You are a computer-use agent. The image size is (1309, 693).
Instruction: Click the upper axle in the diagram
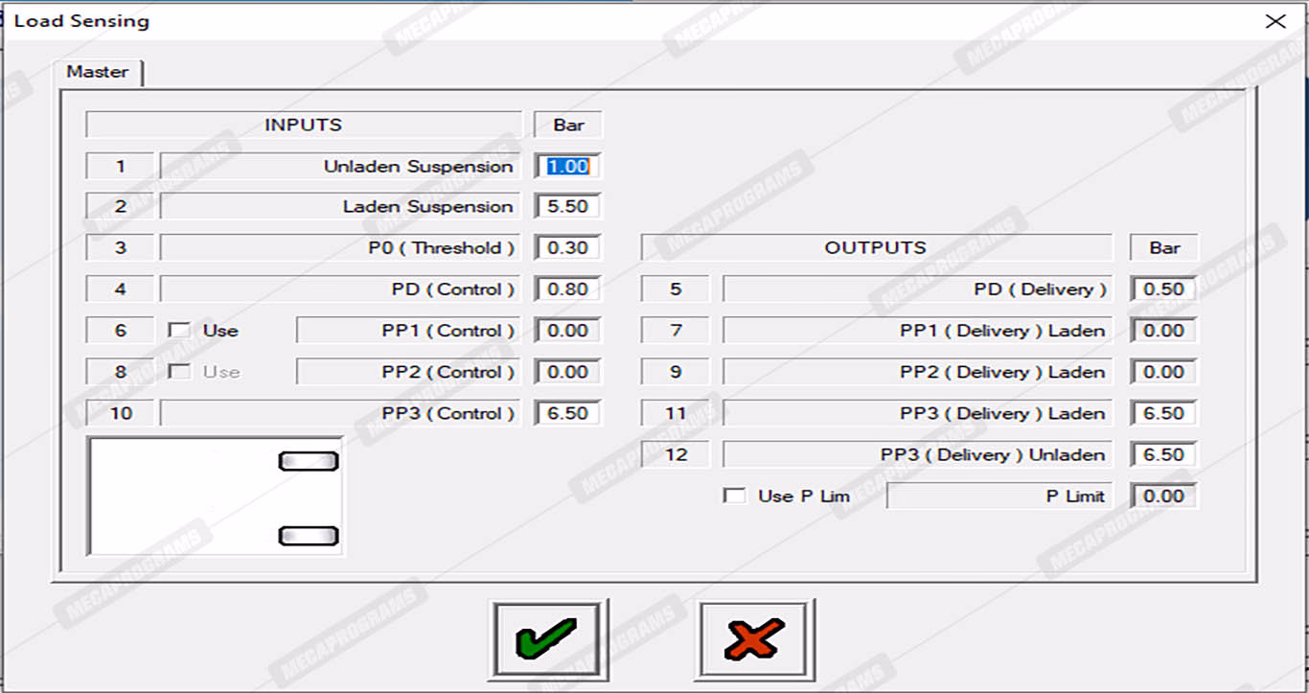click(308, 462)
